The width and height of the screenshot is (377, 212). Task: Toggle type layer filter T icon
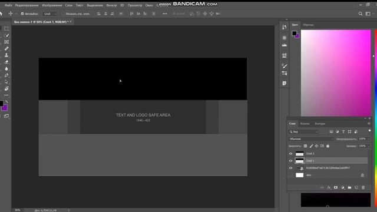(x=343, y=132)
